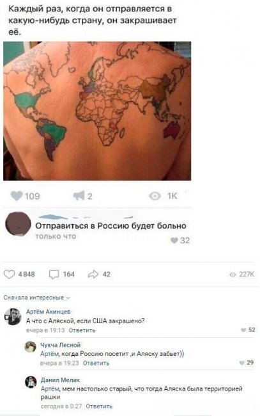Expand the Сначала интересные sort dropdown
This screenshot has width=260, height=416.
37,298
